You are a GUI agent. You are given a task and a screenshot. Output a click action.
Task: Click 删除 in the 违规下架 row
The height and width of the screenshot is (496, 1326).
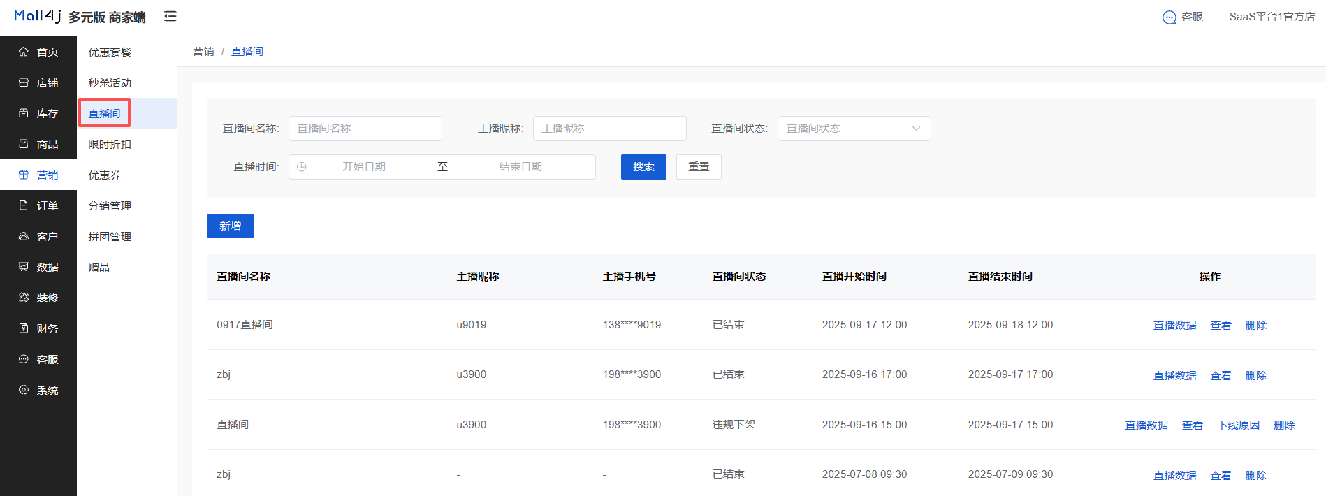pyautogui.click(x=1284, y=425)
